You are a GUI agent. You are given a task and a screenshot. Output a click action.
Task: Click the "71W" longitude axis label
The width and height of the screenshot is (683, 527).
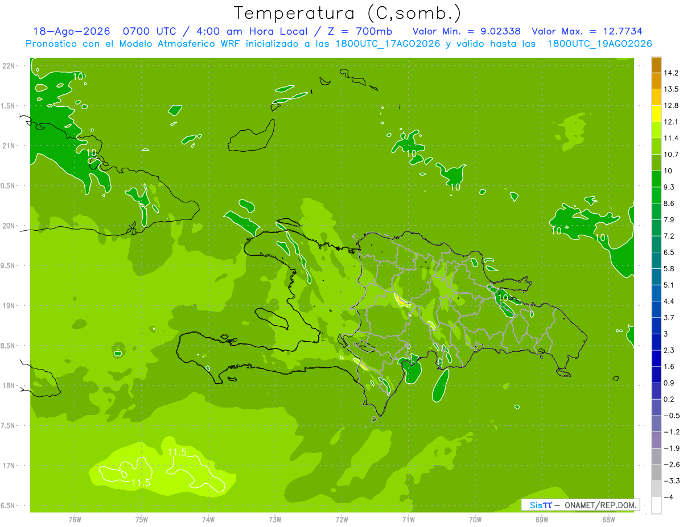pos(408,520)
